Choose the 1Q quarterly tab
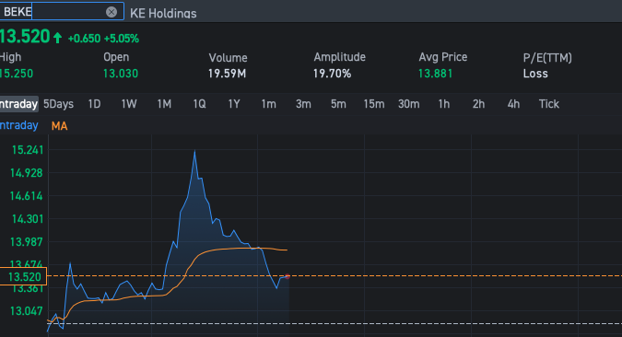This screenshot has height=337, width=622. pyautogui.click(x=199, y=104)
